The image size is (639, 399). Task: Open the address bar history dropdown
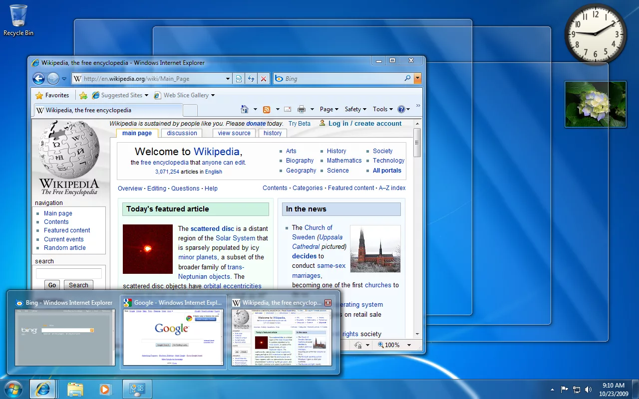click(228, 78)
